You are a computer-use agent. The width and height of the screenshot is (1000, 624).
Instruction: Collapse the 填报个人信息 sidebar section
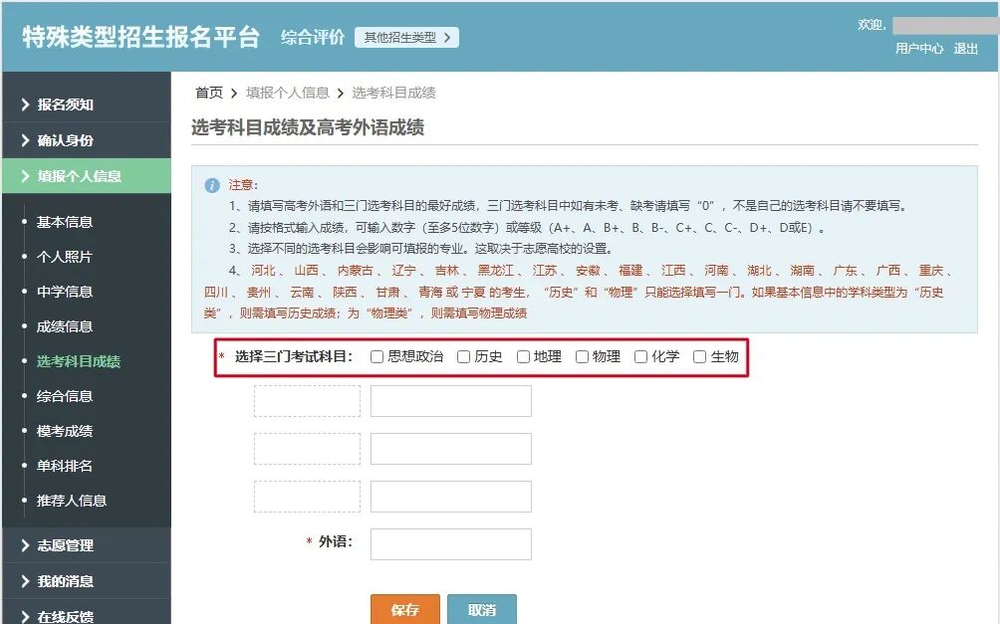click(87, 176)
